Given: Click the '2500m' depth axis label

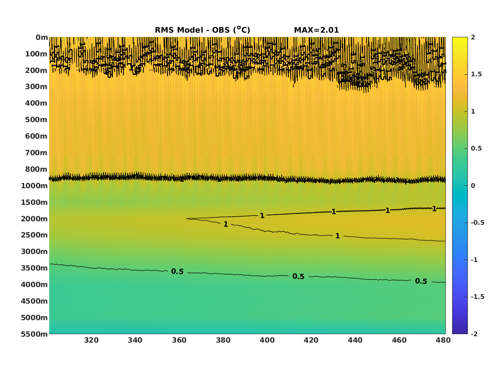Looking at the screenshot, I should click(34, 235).
